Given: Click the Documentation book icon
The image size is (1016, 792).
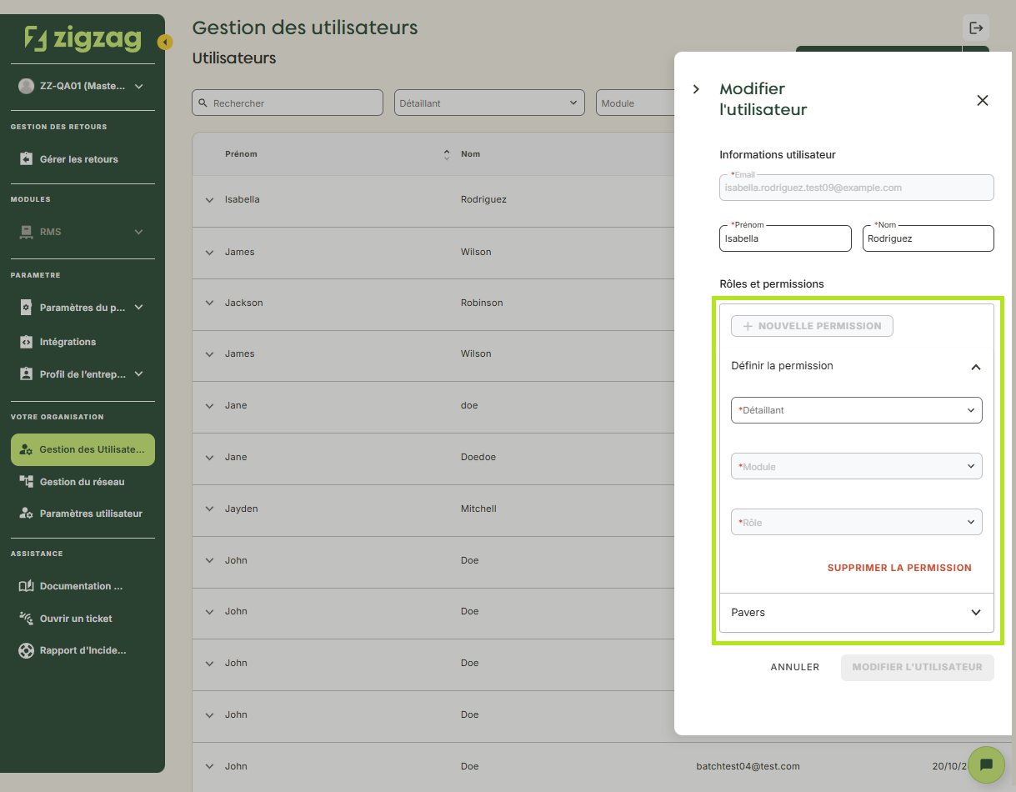Looking at the screenshot, I should pyautogui.click(x=26, y=586).
